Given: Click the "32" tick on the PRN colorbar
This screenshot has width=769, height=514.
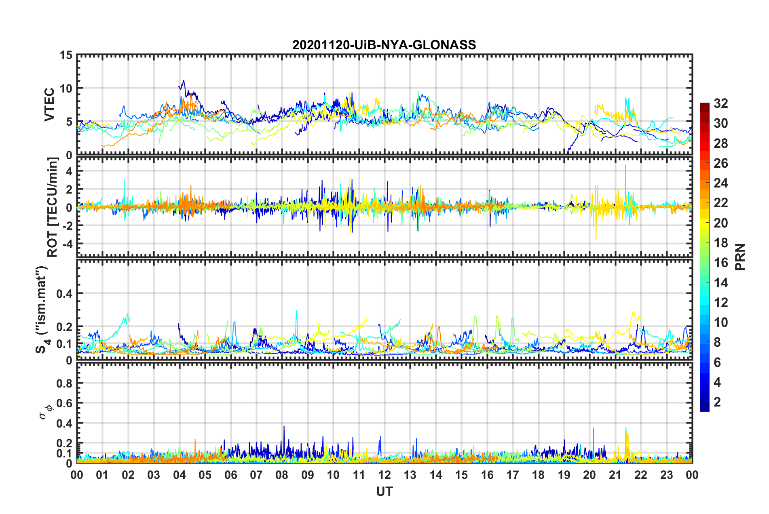Looking at the screenshot, I should [720, 103].
